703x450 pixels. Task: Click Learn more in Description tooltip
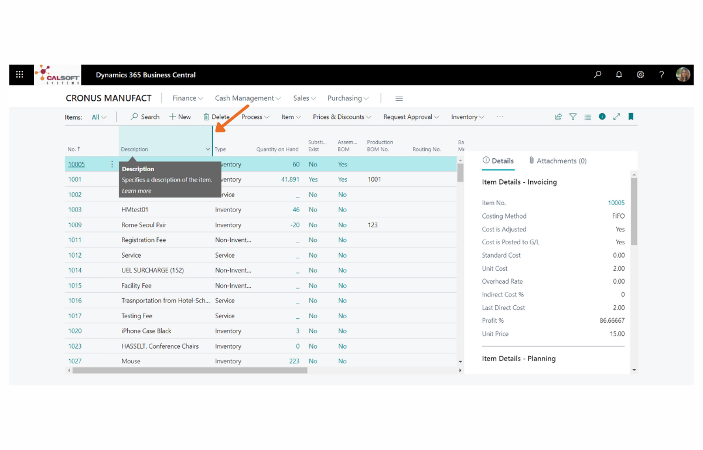click(x=136, y=191)
